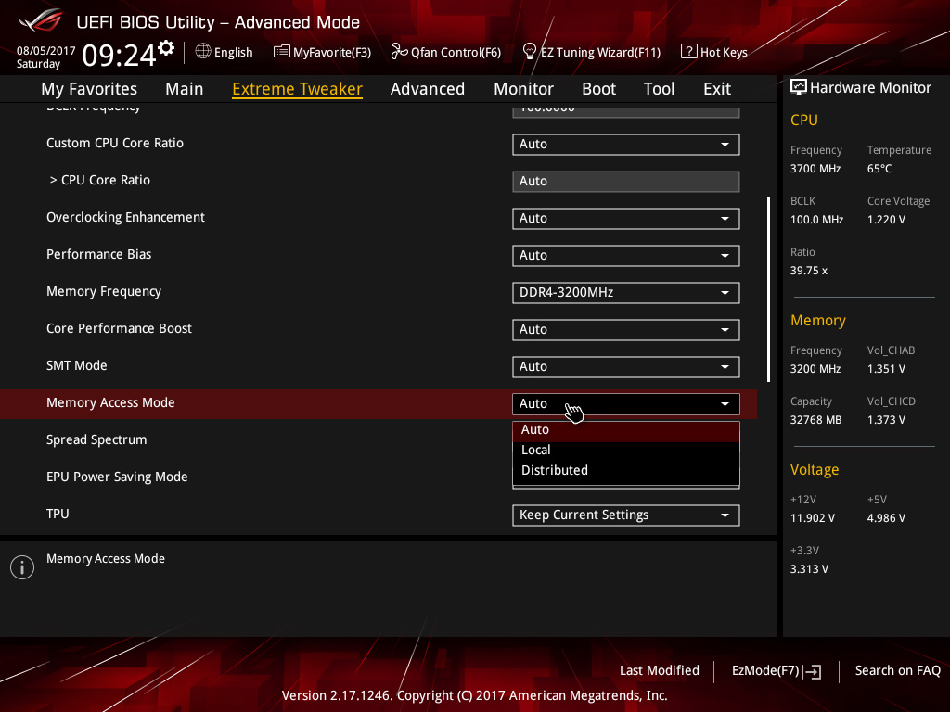The image size is (950, 712).
Task: Choose Local memory access option
Action: click(626, 450)
